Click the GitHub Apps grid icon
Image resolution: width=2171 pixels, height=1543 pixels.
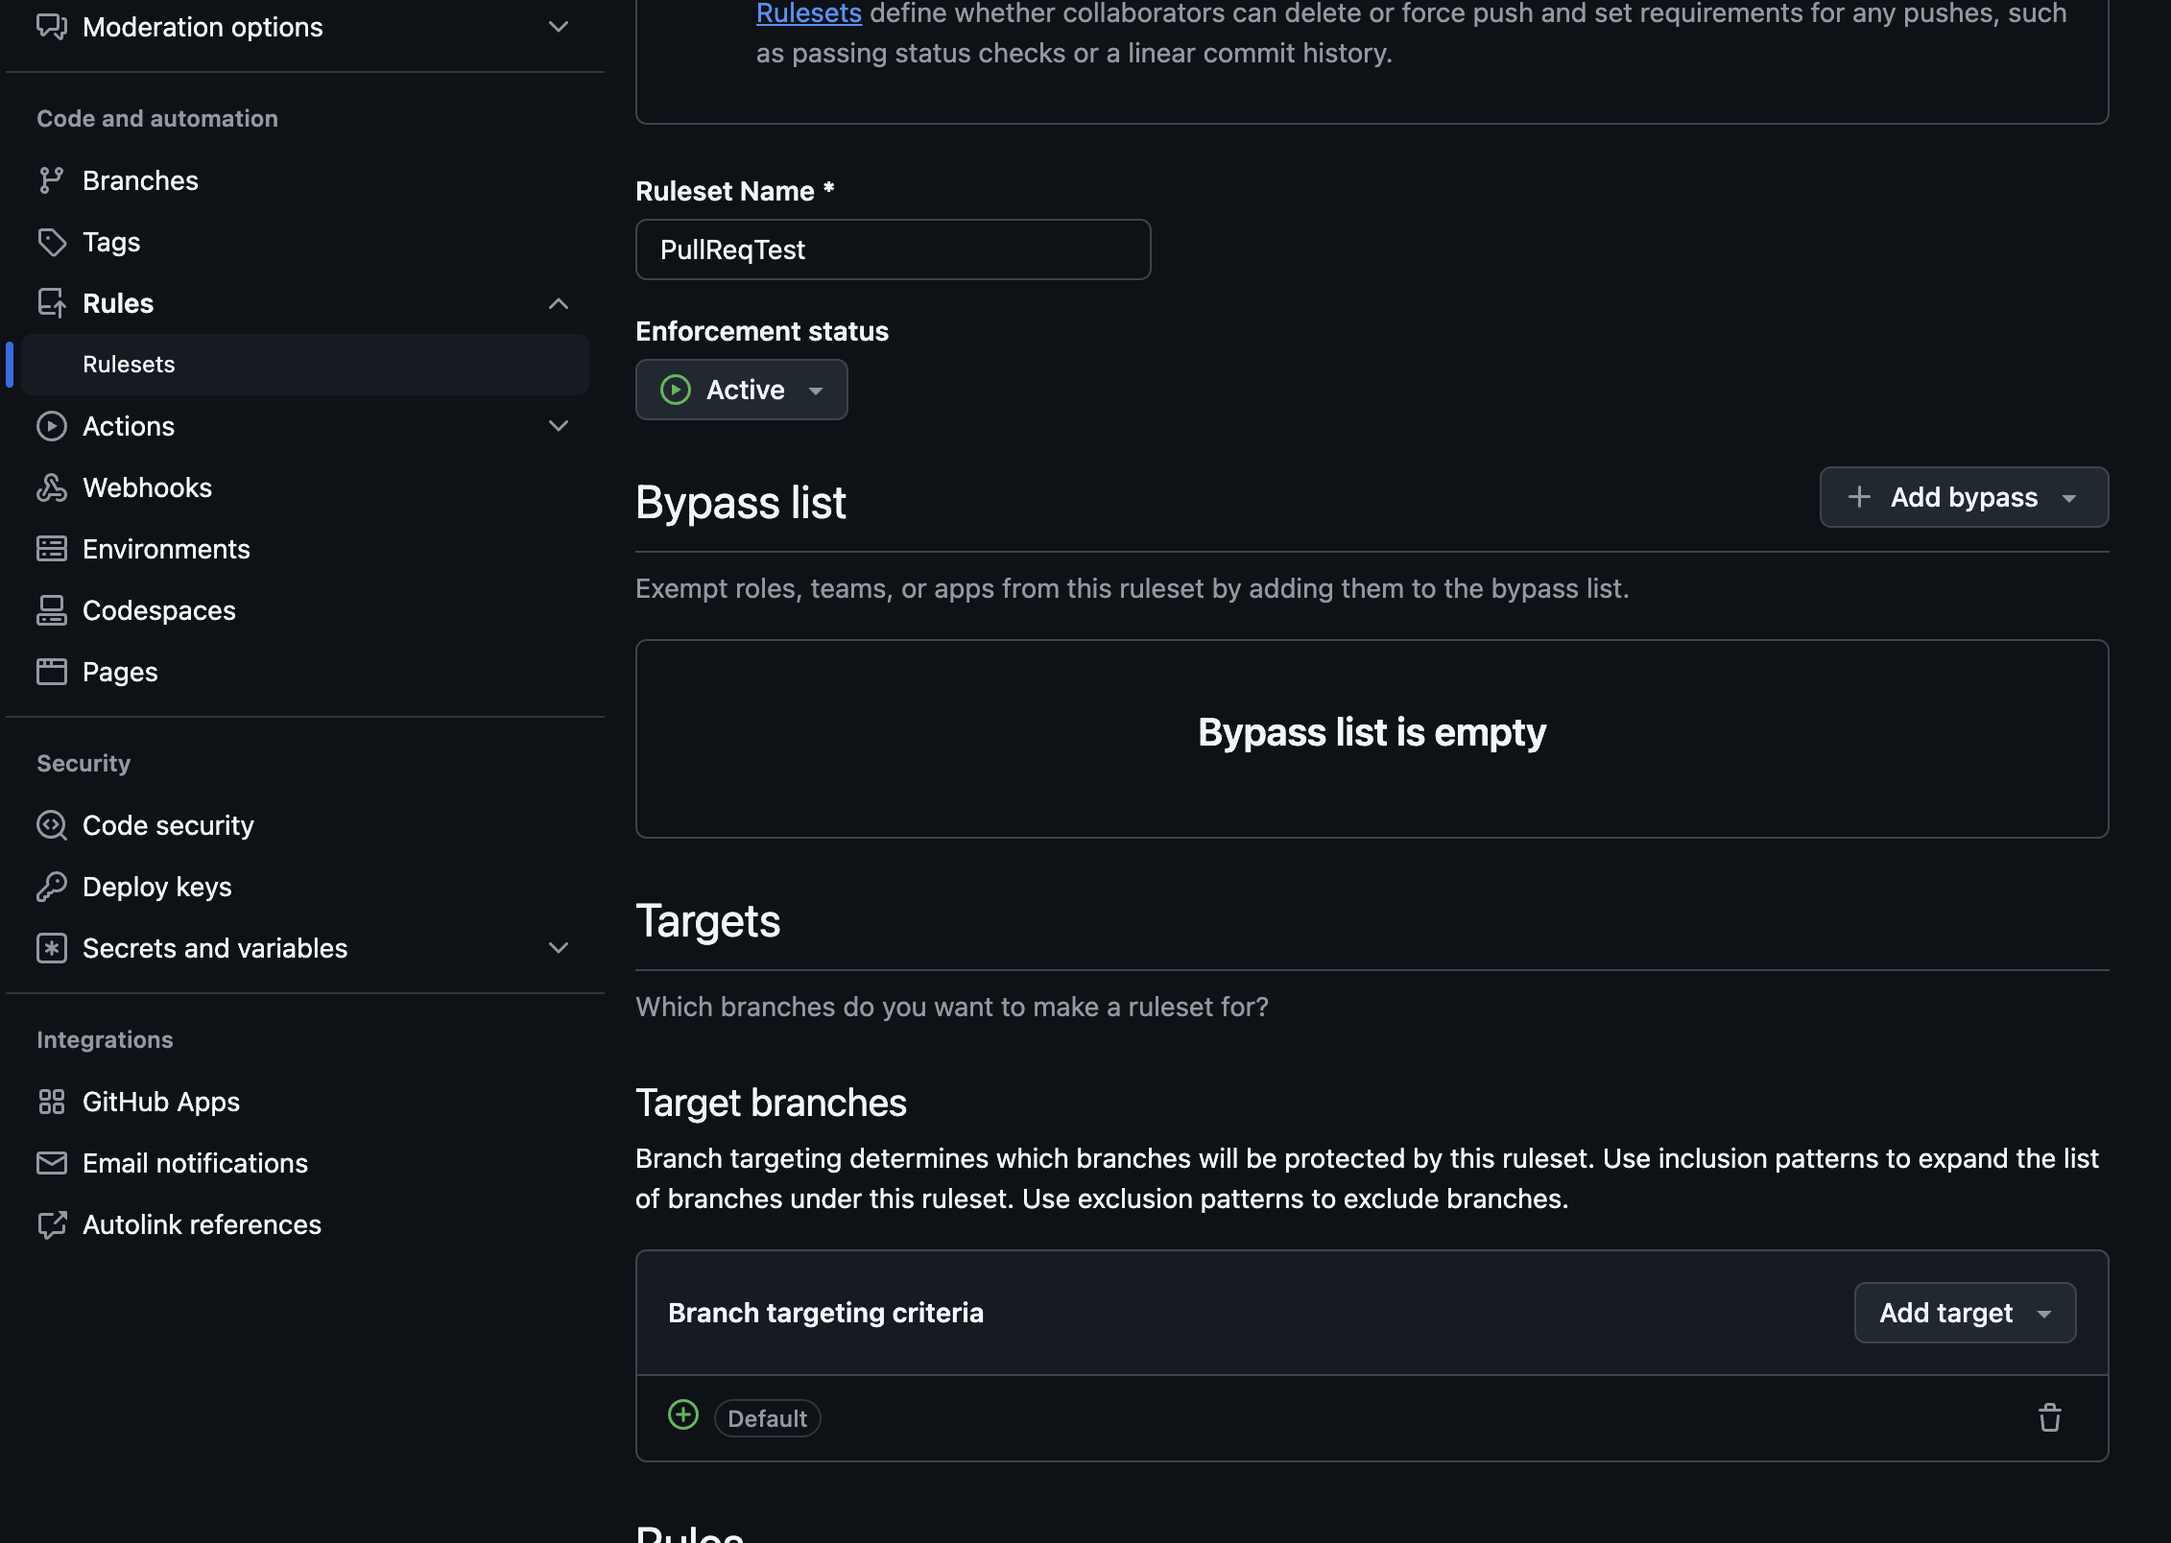(x=51, y=1102)
